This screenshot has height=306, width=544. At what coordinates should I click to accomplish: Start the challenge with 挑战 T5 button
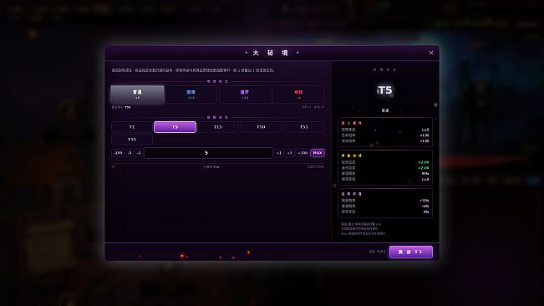[411, 252]
